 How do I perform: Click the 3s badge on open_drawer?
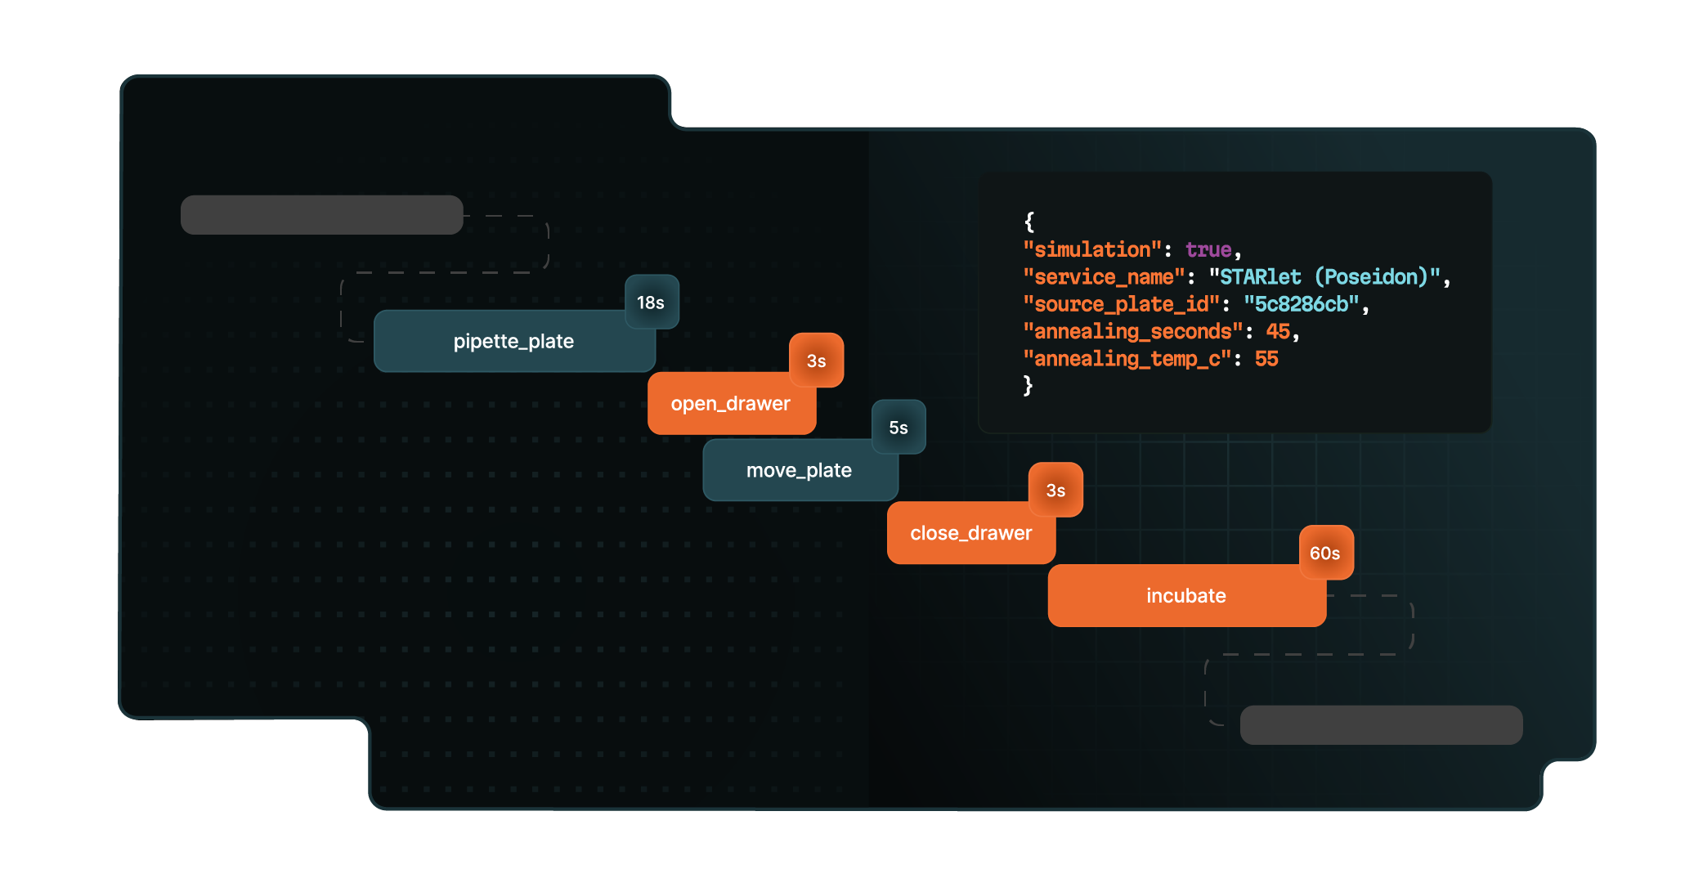(x=816, y=361)
